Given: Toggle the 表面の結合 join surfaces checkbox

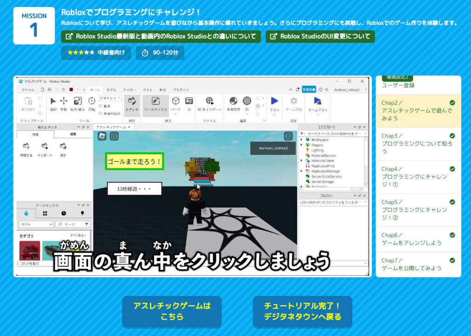Looking at the screenshot, I should [x=101, y=113].
